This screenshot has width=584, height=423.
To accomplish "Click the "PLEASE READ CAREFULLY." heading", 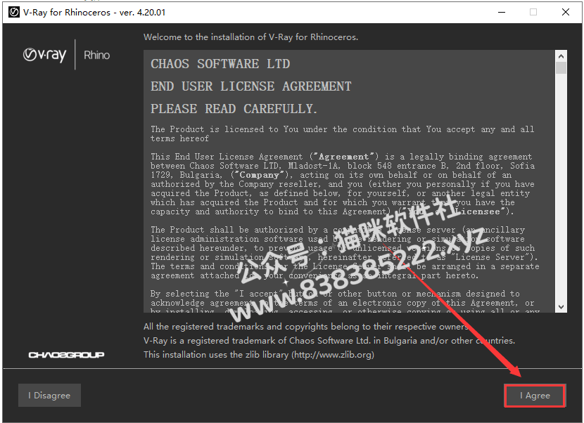I will [234, 109].
